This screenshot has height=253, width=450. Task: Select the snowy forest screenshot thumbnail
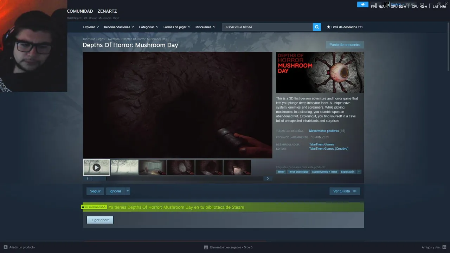[124, 167]
